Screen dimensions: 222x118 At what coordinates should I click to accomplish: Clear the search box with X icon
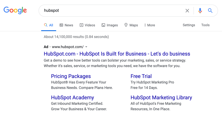187,11
